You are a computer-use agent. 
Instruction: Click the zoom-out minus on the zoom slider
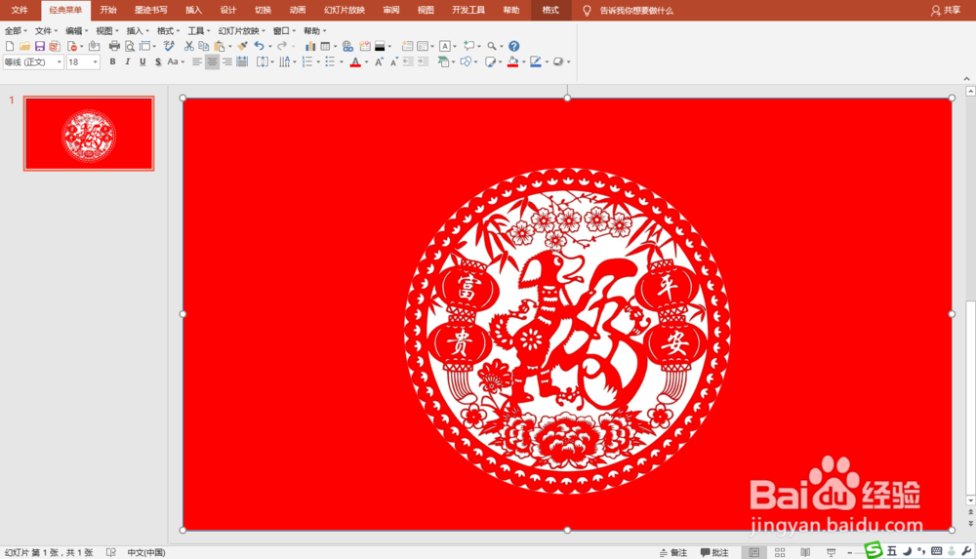pyautogui.click(x=850, y=553)
